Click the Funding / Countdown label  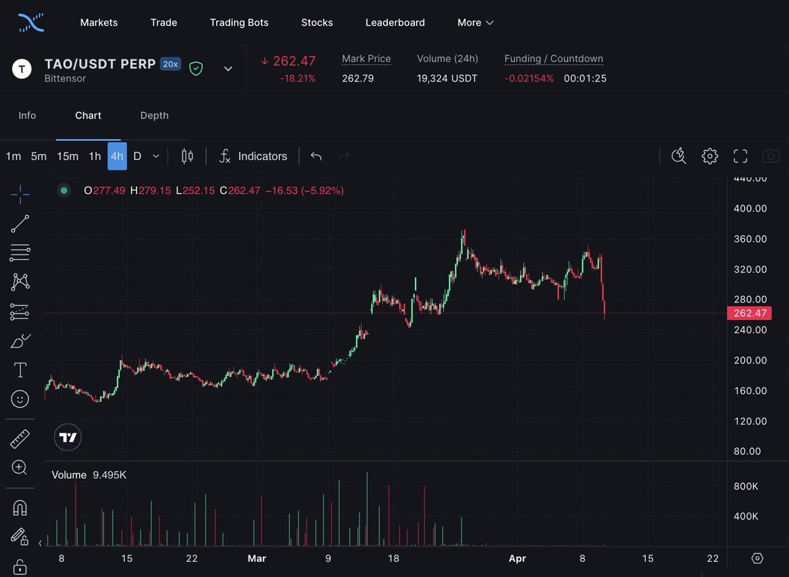554,59
